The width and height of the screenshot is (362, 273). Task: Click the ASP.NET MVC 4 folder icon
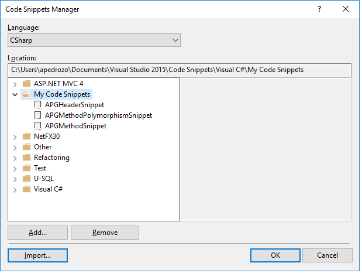click(26, 84)
